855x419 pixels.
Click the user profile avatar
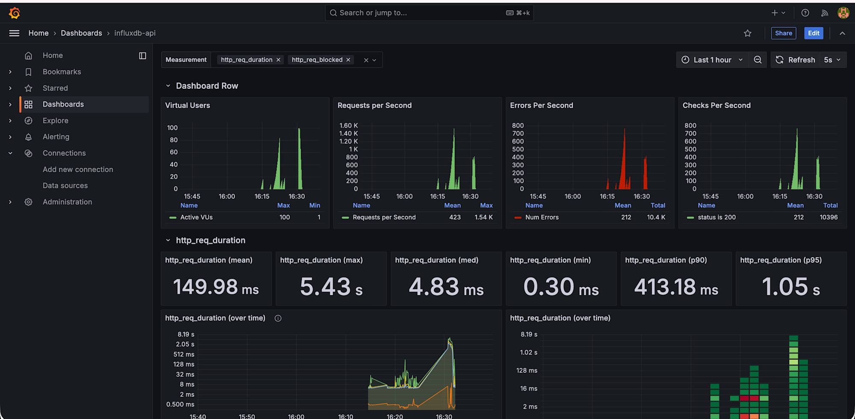coord(843,13)
